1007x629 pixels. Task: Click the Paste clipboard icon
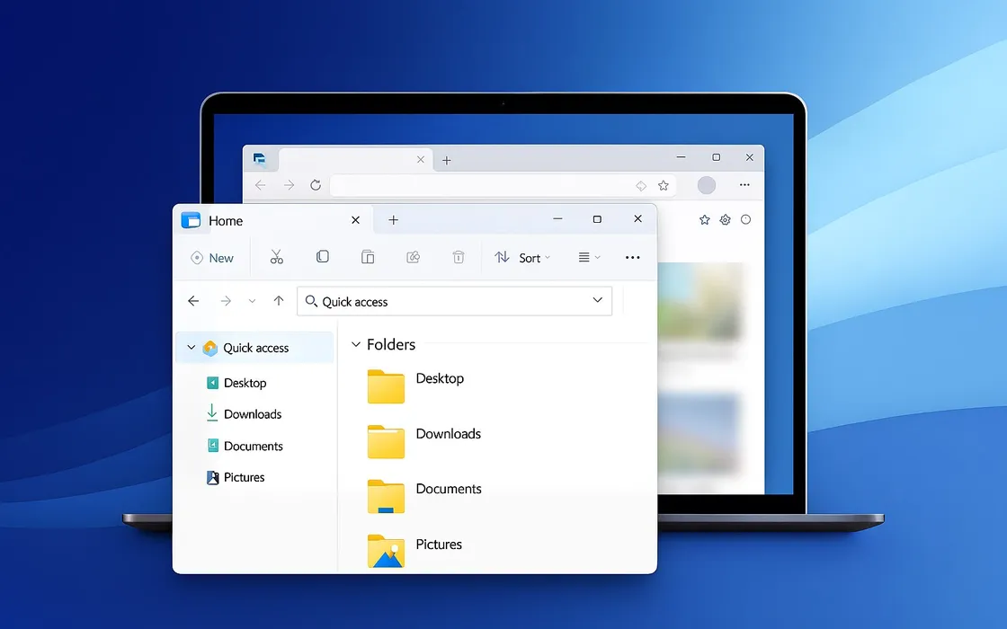tap(368, 258)
